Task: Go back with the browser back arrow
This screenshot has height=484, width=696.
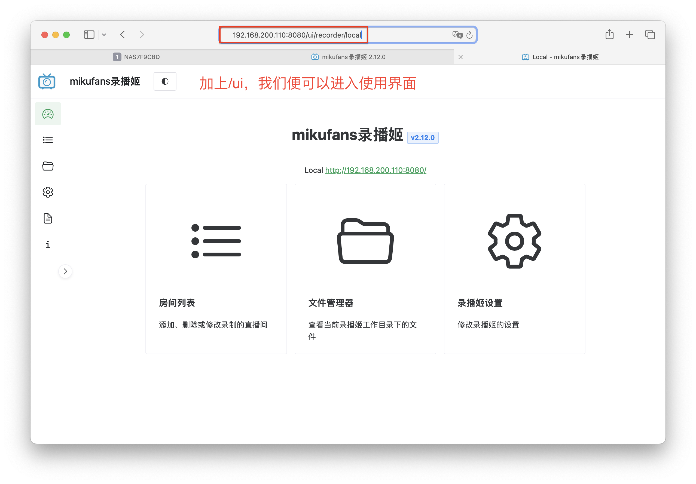Action: coord(123,35)
